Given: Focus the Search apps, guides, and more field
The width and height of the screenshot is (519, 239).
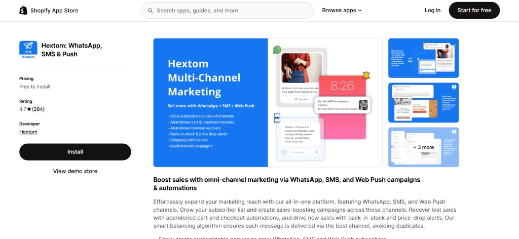Looking at the screenshot, I should point(228,11).
